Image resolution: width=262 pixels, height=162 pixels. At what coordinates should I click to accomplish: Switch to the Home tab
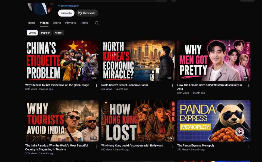(31, 23)
